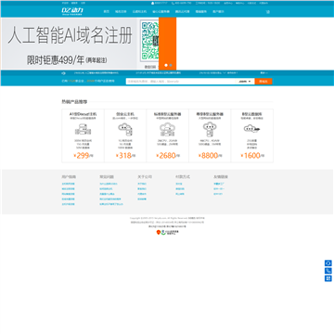Screen dimensions: 334x334
Task: Click the 尊享型云服务器 product title
Action: click(210, 114)
